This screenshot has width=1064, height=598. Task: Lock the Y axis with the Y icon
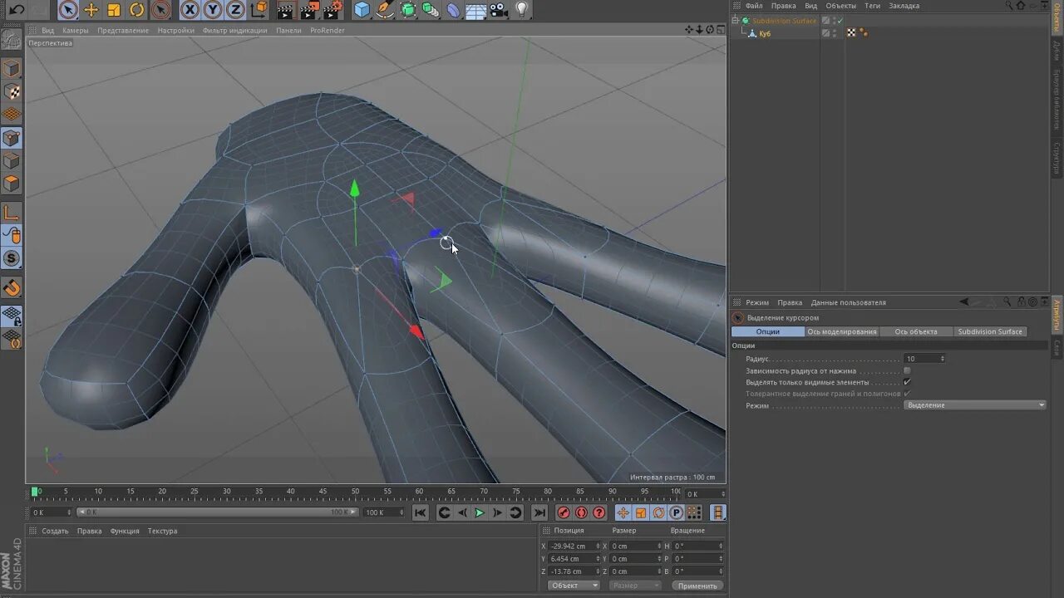pos(212,10)
